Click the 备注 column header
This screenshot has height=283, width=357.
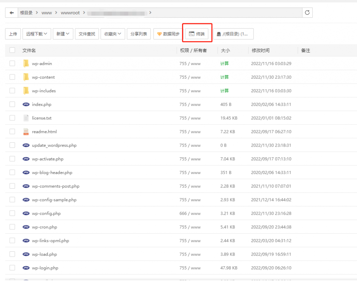[x=305, y=50]
